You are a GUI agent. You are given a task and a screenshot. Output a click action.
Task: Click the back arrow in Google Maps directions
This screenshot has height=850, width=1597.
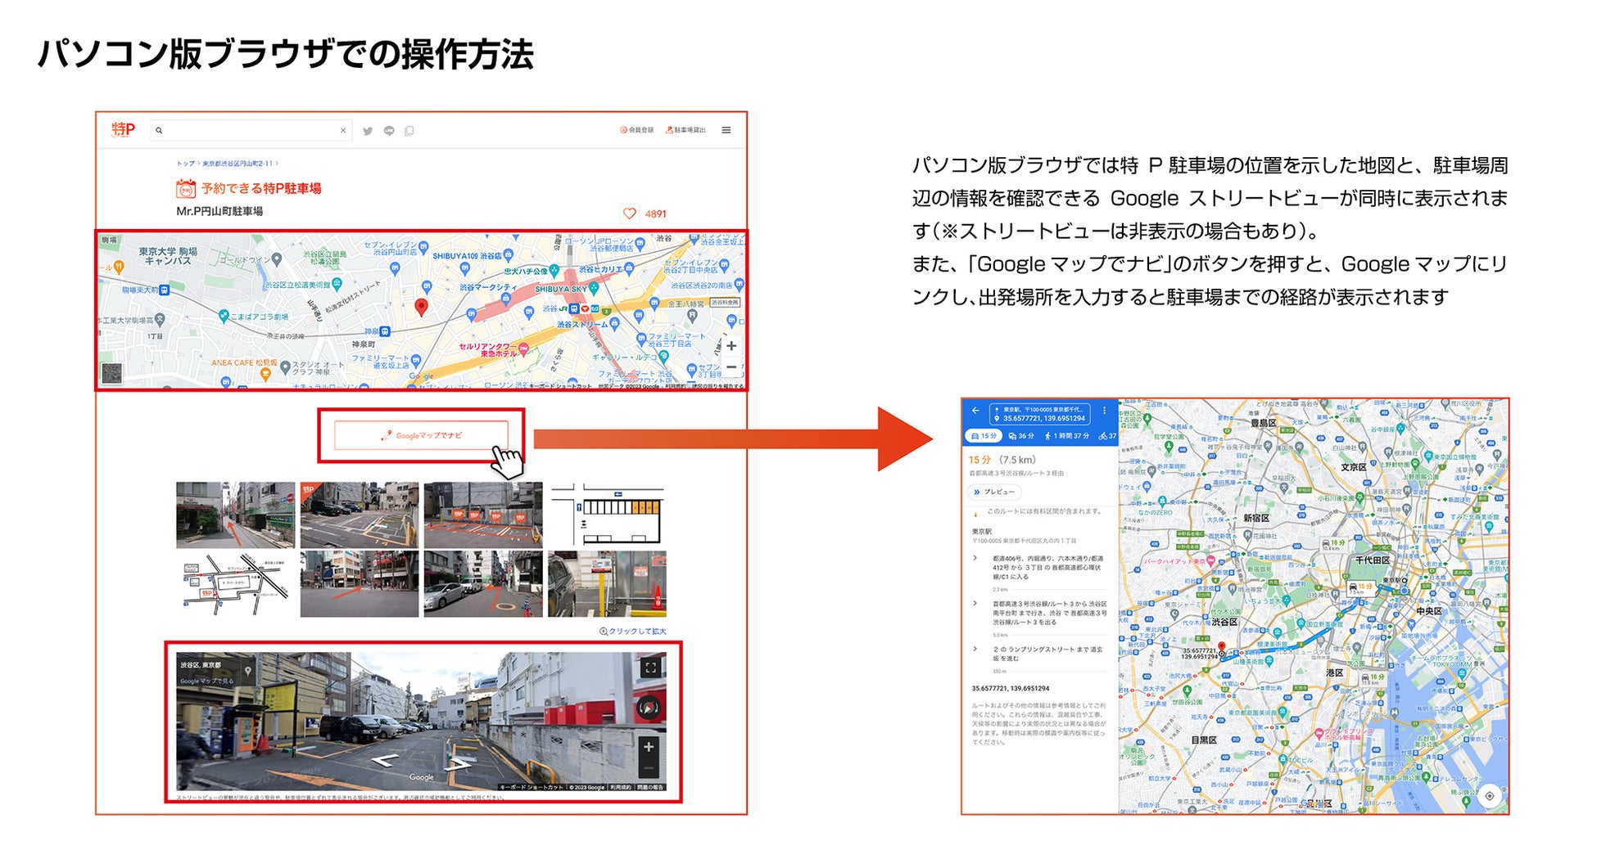click(975, 411)
